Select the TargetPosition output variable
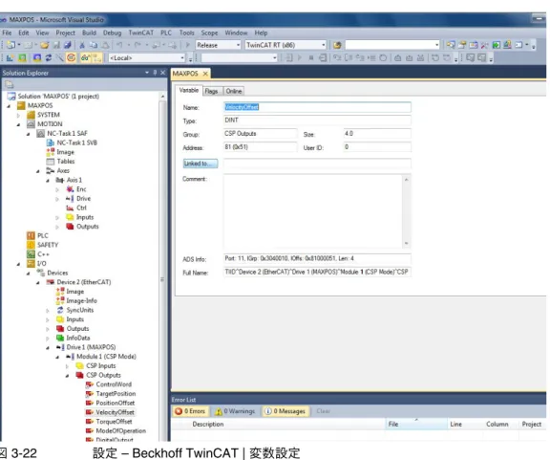The image size is (550, 460). tap(116, 394)
